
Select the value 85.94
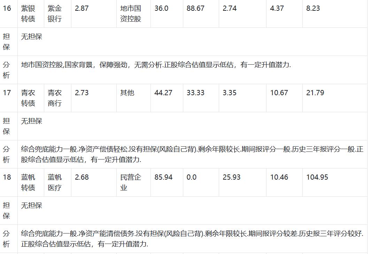[x=163, y=177]
